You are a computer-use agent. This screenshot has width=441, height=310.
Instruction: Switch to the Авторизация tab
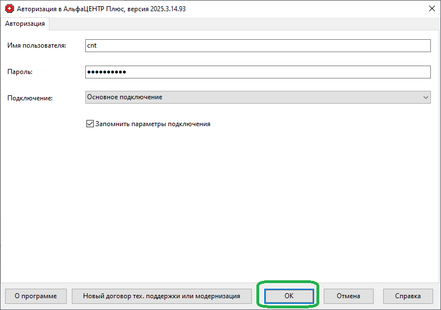point(25,24)
